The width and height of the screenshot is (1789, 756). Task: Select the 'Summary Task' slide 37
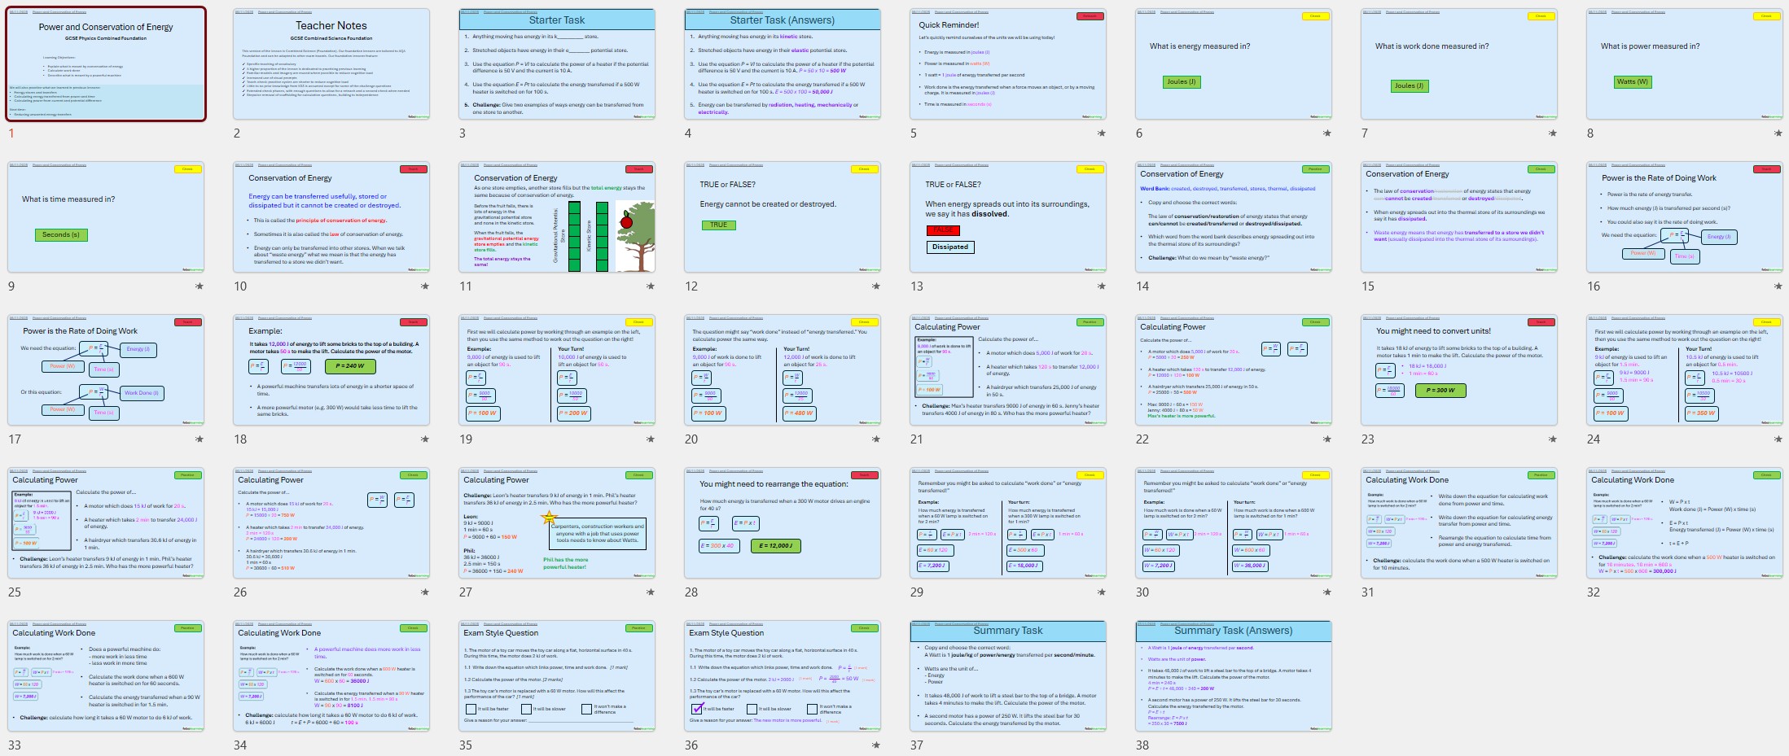coord(1007,676)
